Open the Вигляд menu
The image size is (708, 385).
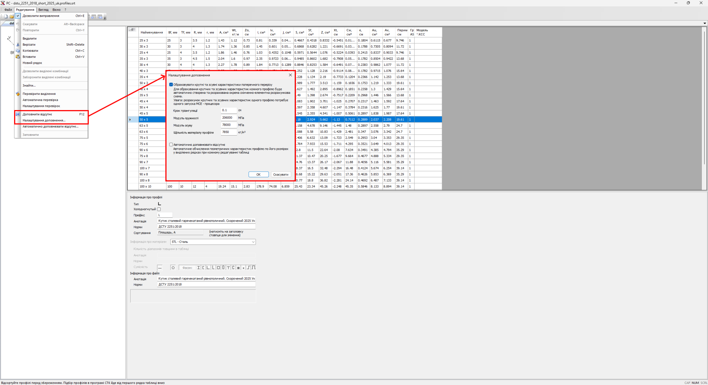pos(43,10)
